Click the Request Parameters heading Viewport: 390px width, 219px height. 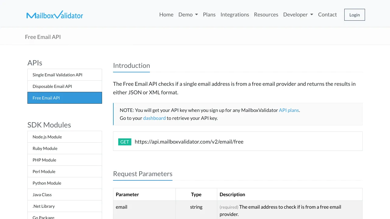tap(143, 174)
